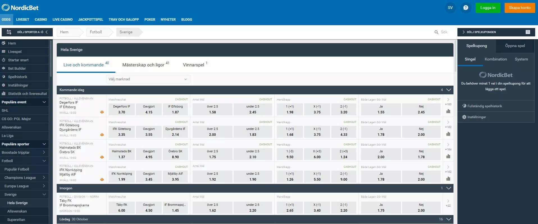Change language with SV button
Screen dimensions: 538x224
450,8
